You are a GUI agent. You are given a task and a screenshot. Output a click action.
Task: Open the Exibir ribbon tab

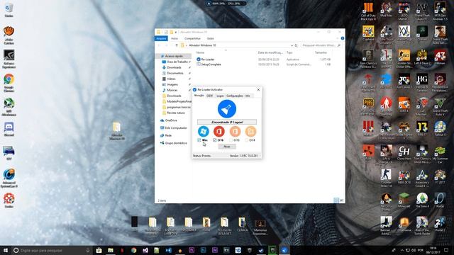[x=211, y=38]
